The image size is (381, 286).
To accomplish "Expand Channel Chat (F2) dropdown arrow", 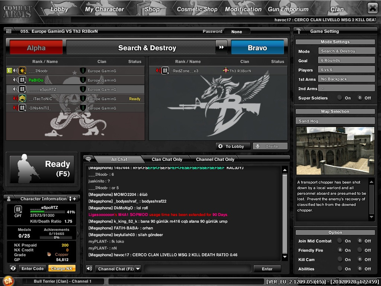I will tap(138, 269).
